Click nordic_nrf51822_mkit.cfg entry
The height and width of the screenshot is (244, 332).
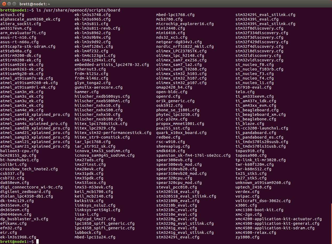coord(185,46)
